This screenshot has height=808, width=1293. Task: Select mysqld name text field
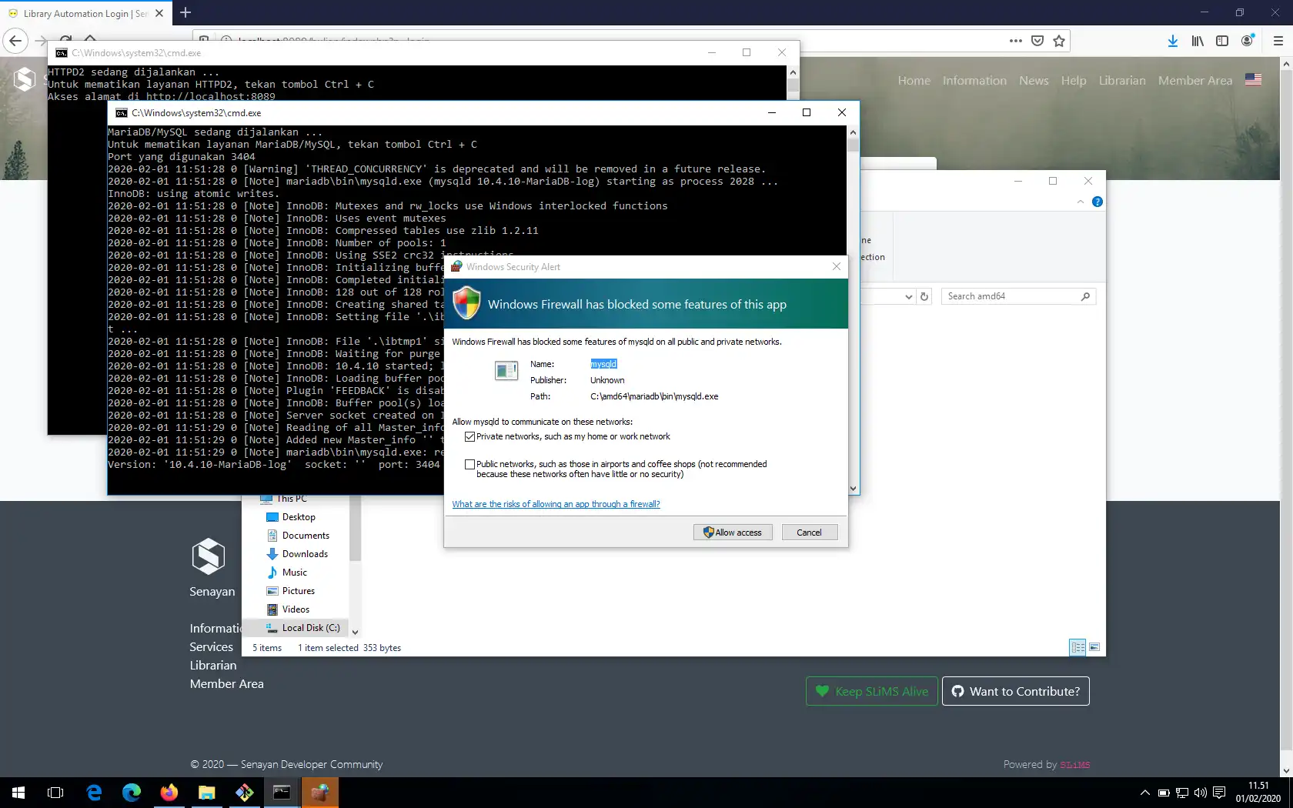(603, 364)
